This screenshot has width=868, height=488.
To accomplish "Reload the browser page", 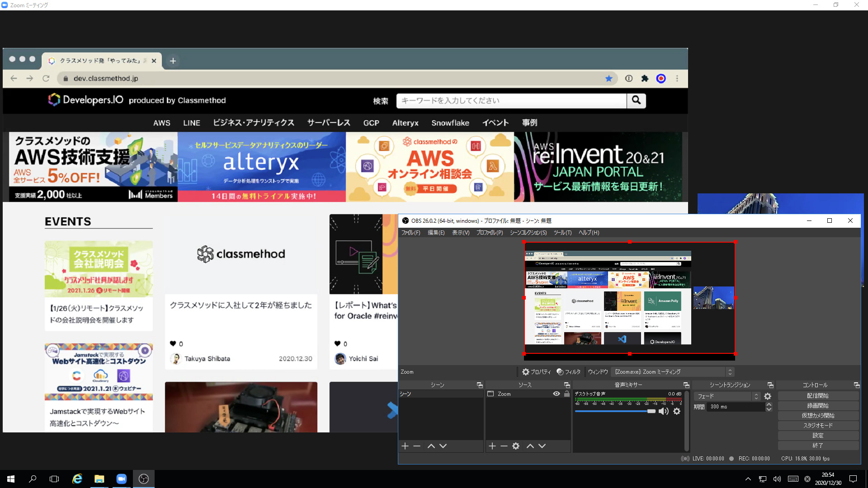I will (46, 79).
